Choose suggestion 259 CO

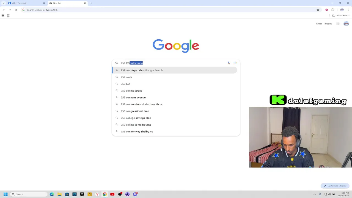175,84
